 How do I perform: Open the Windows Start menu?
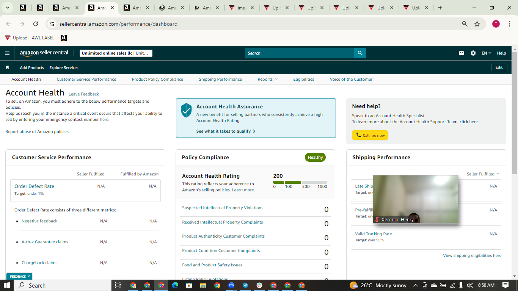pos(7,285)
